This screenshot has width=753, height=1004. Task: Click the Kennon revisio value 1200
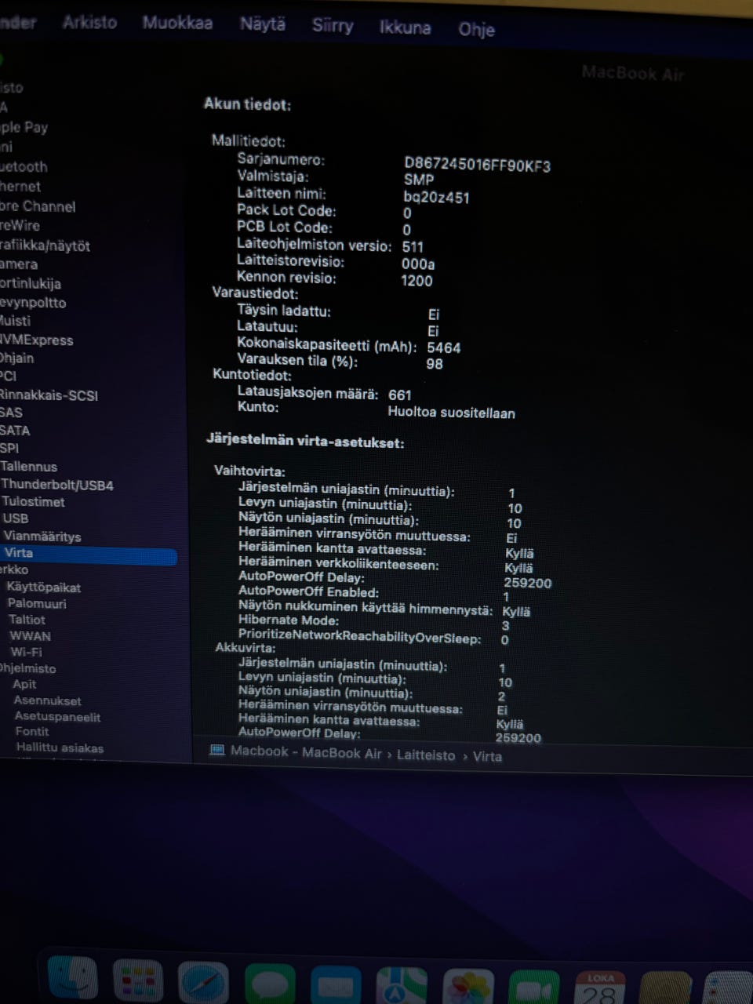click(x=417, y=280)
